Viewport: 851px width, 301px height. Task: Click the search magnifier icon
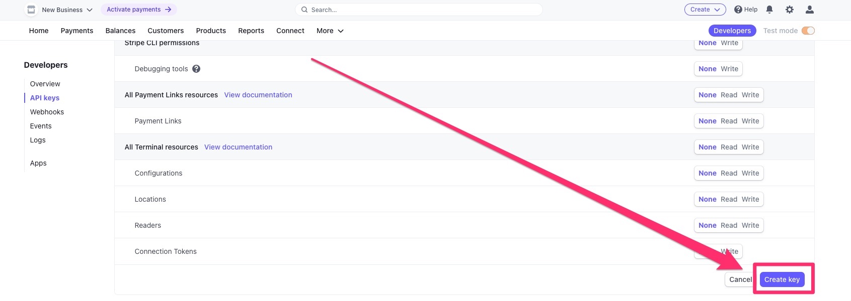click(304, 10)
